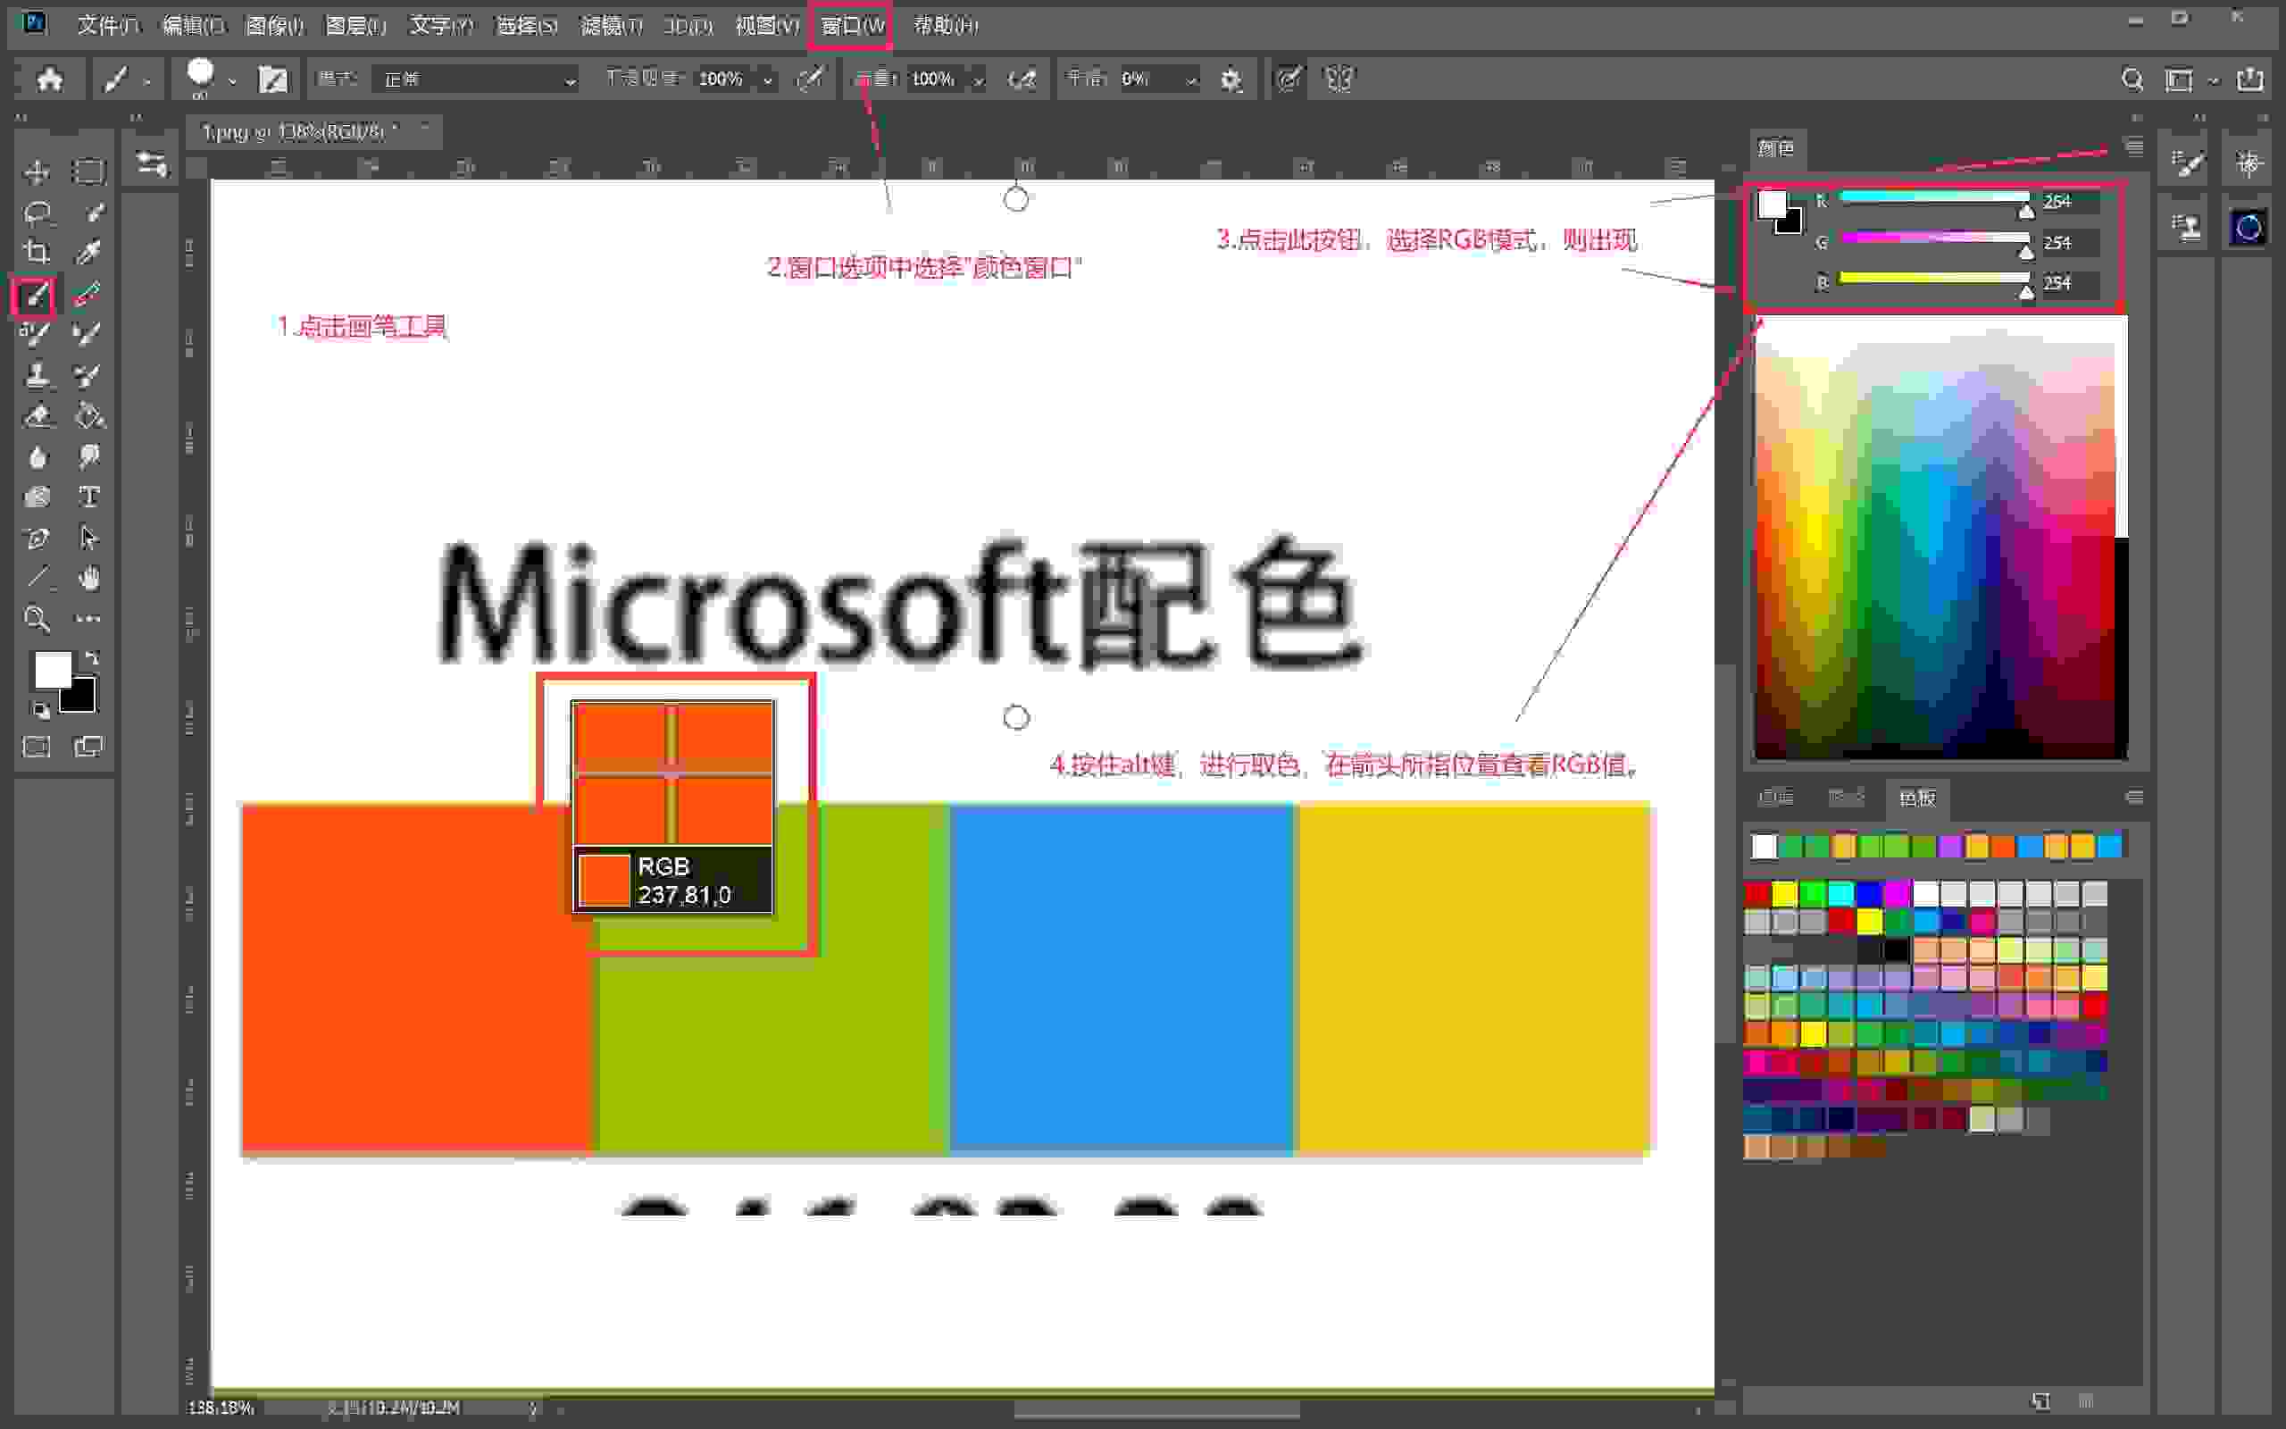Expand the workspace switcher dropdown
This screenshot has height=1429, width=2286.
point(2214,80)
